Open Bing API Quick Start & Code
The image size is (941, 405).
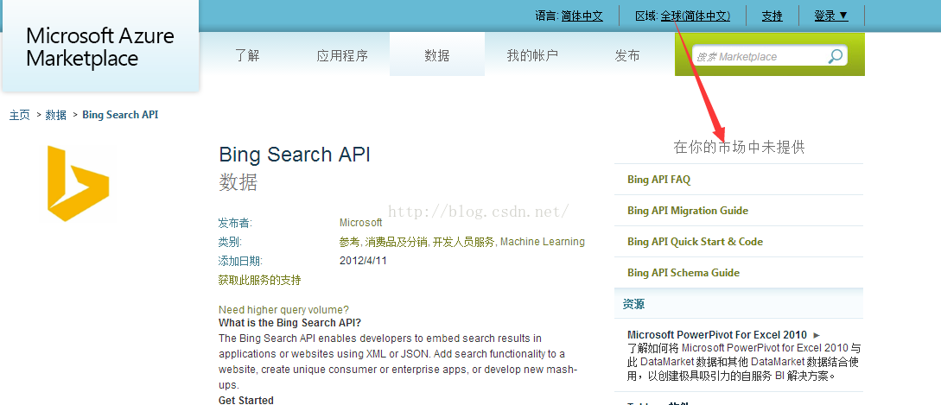695,242
